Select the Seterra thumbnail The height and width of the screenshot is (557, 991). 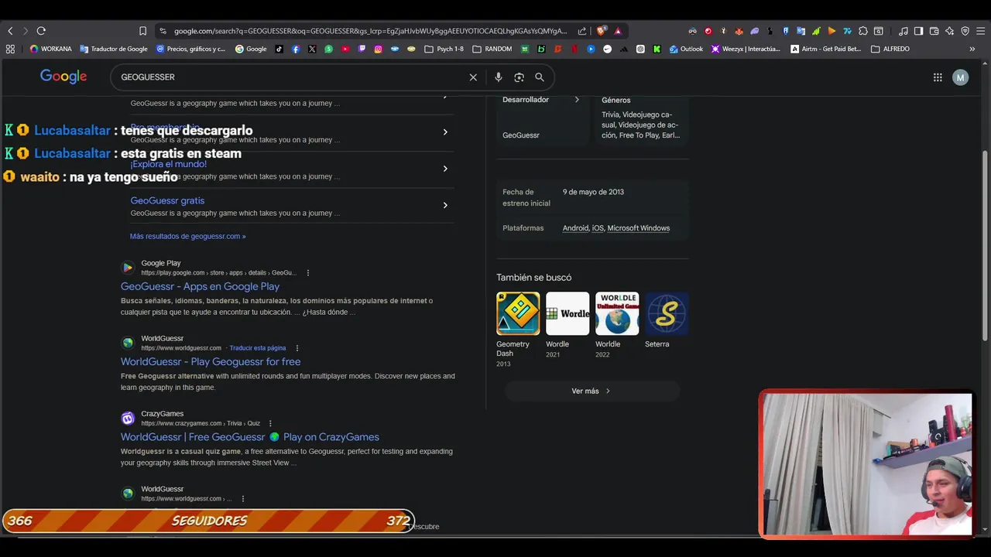click(667, 313)
